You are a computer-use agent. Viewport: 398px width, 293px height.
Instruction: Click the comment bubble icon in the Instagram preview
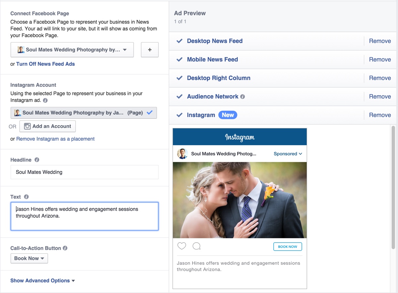click(197, 246)
